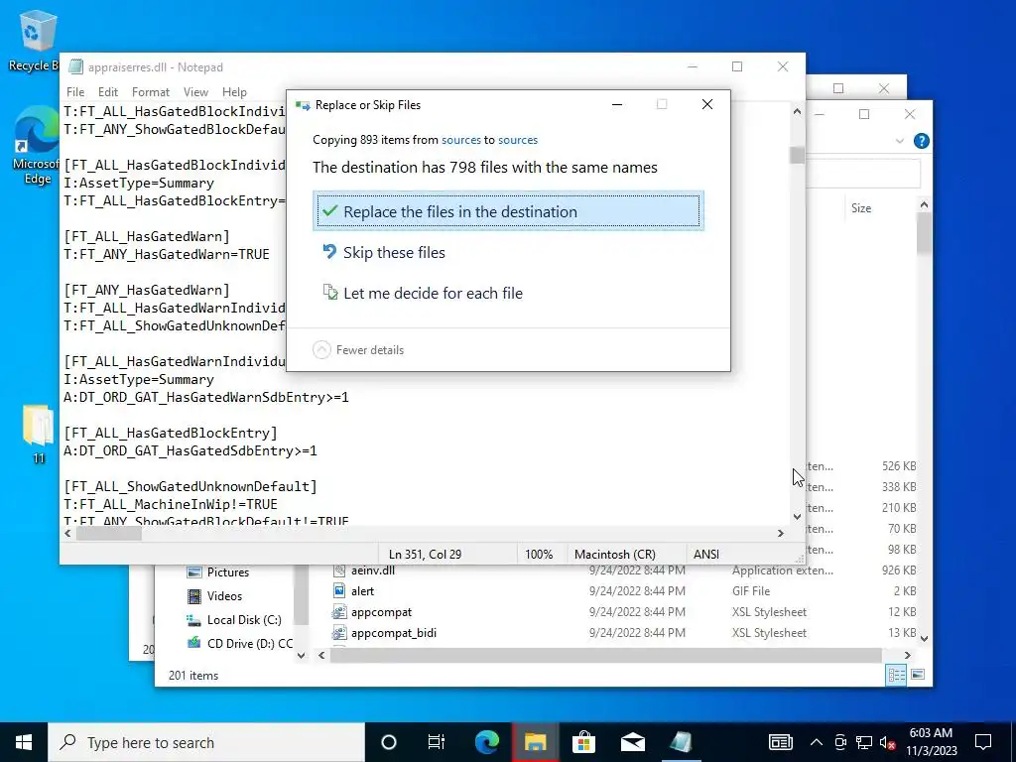This screenshot has height=762, width=1016.
Task: Select the appcompat XSL file
Action: tap(623, 611)
